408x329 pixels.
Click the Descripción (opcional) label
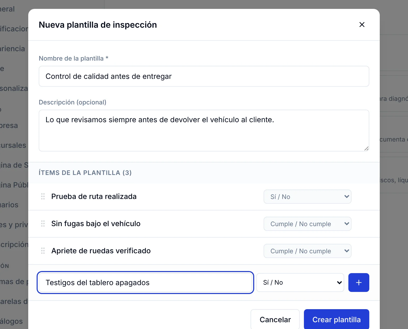coord(72,102)
